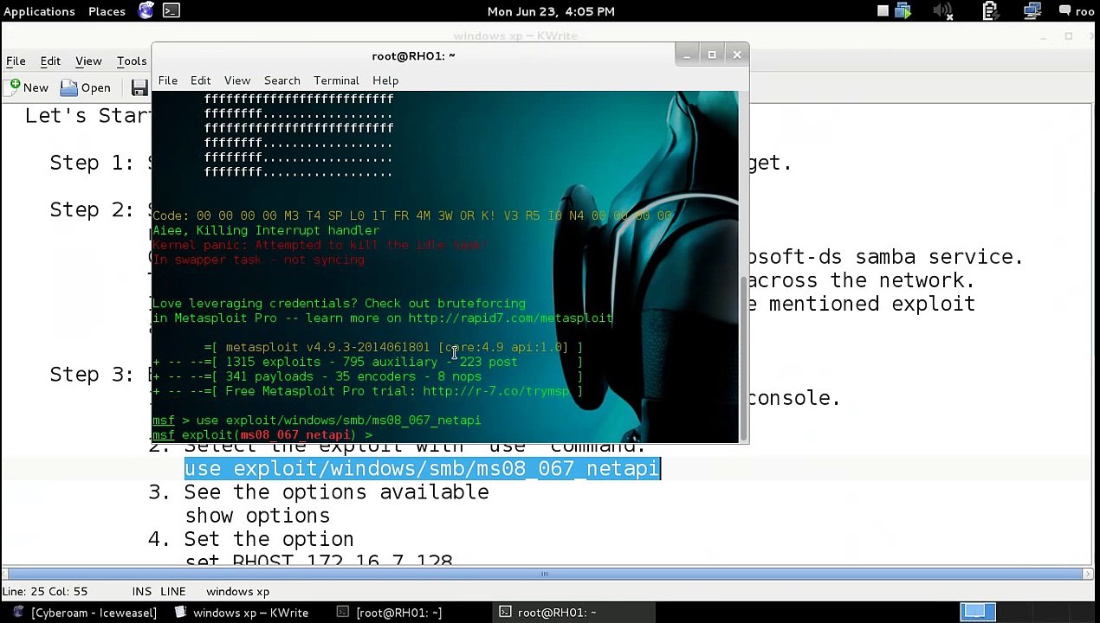Click the date and time clock
Screen dimensions: 1100x623
click(551, 11)
